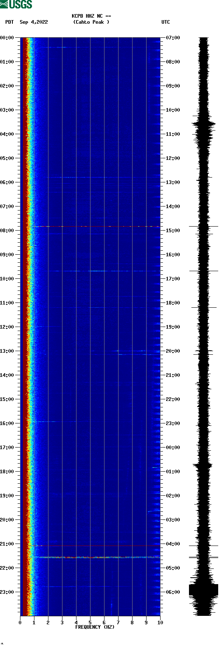Click the large seismogram burst near 23:00
221x648 pixels.
[203, 590]
